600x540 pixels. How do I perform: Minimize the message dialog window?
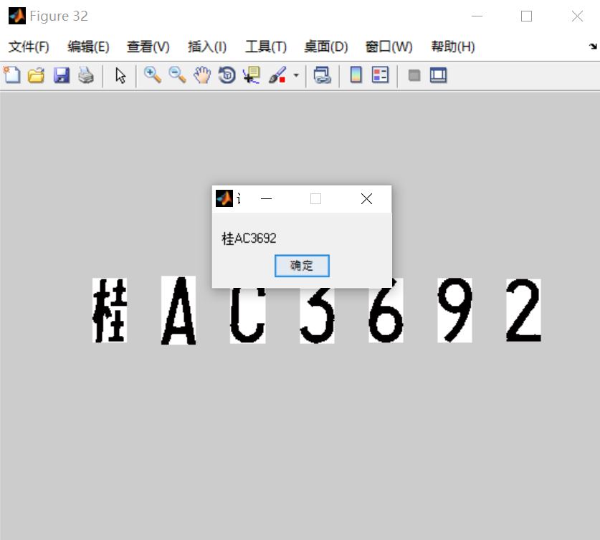tap(267, 198)
